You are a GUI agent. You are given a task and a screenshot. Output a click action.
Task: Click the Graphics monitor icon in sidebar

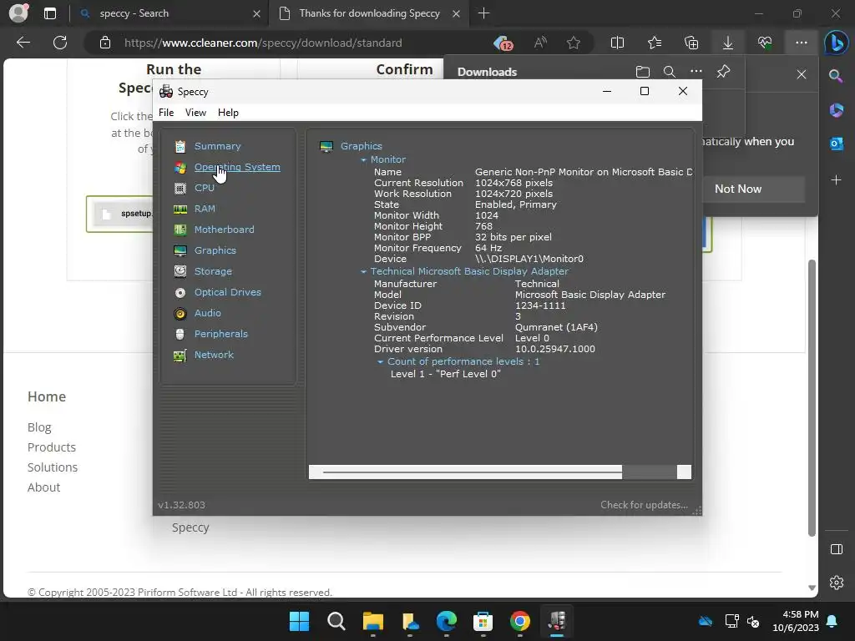click(x=180, y=250)
